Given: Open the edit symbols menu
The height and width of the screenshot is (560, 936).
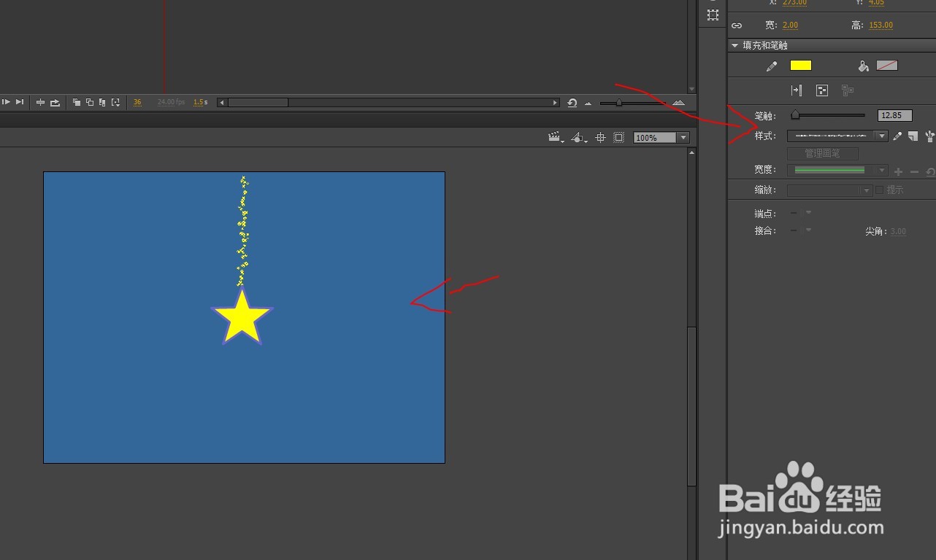Looking at the screenshot, I should click(579, 137).
